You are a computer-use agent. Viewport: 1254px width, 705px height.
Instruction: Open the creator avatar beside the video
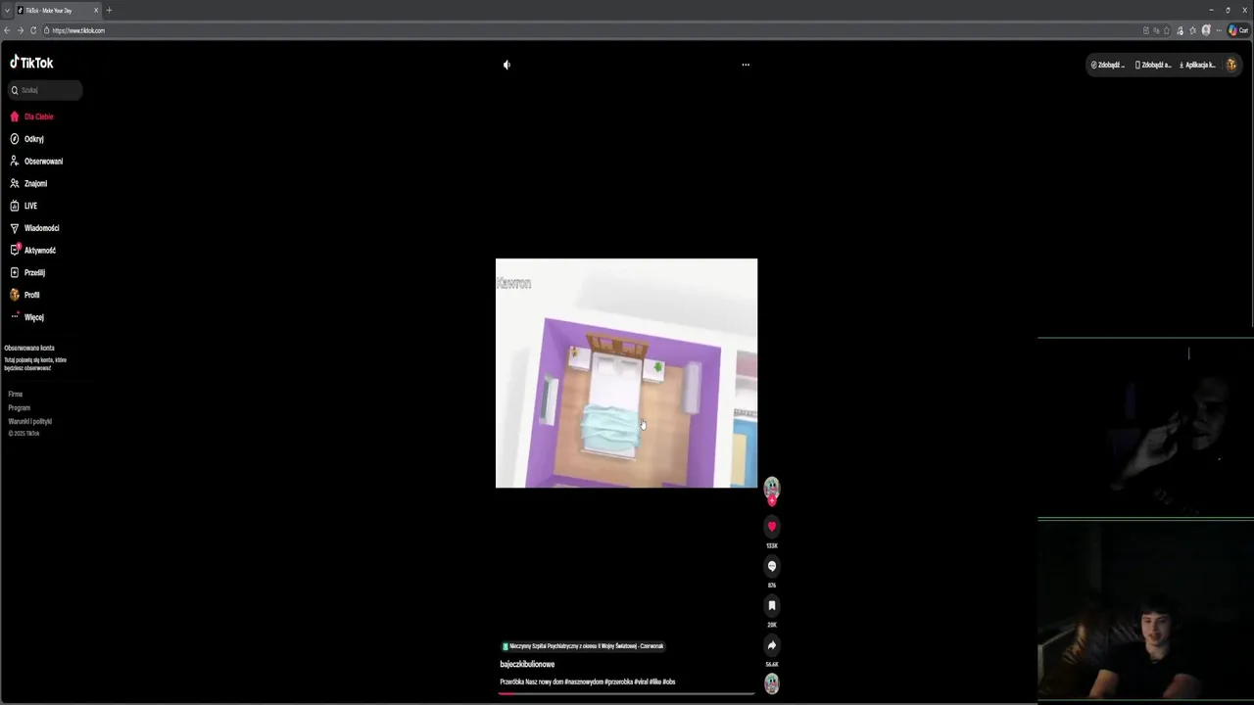click(772, 487)
